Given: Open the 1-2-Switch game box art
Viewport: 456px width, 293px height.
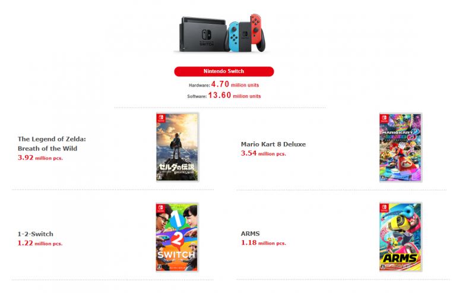Looking at the screenshot, I should pyautogui.click(x=177, y=237).
